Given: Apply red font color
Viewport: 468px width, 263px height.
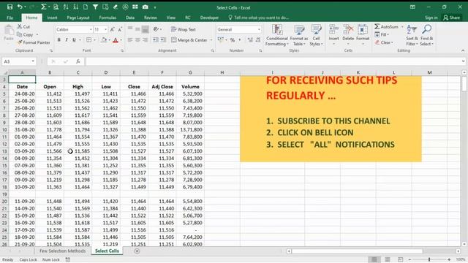Looking at the screenshot, I should 116,40.
